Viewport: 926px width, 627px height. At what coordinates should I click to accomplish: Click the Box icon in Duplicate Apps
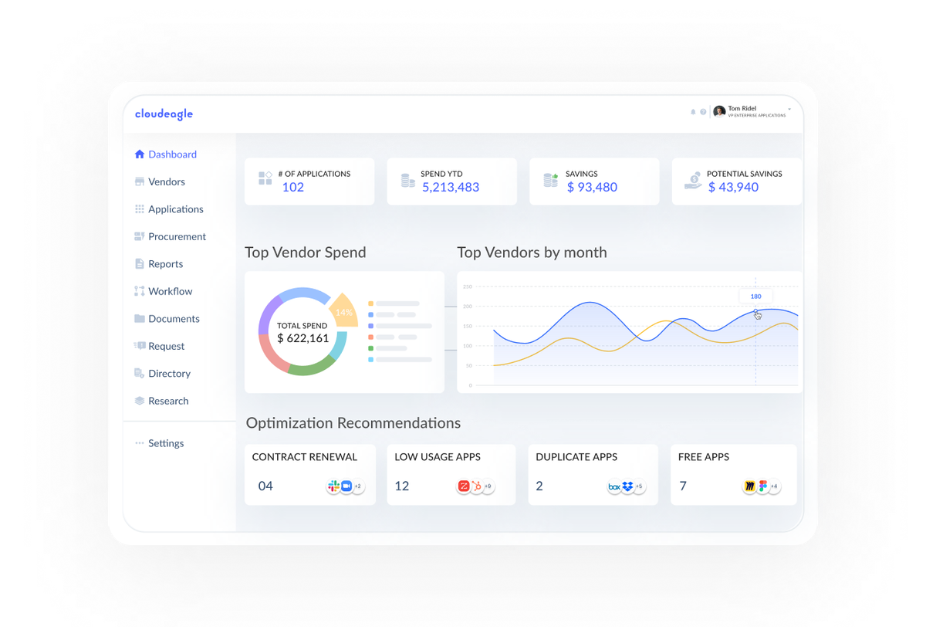614,486
